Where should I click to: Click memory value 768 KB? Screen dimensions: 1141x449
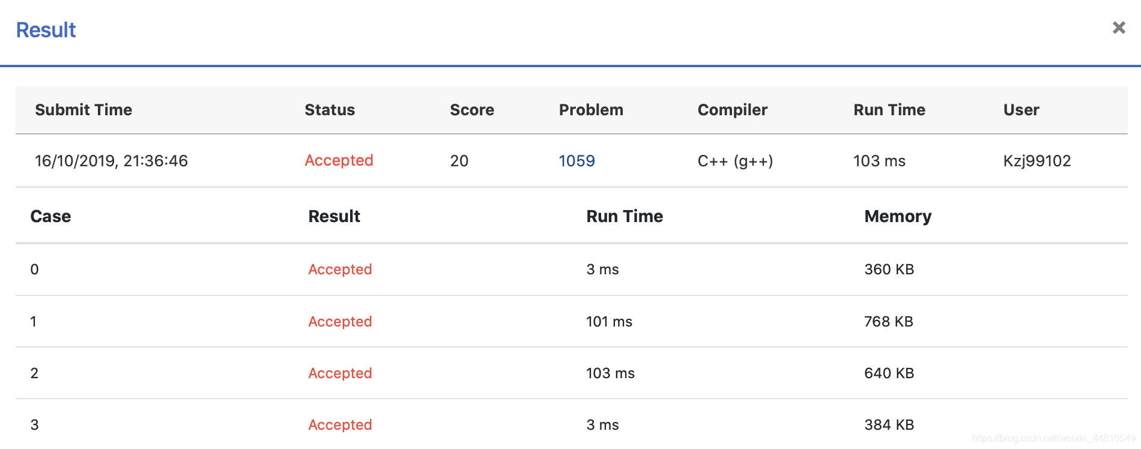888,322
